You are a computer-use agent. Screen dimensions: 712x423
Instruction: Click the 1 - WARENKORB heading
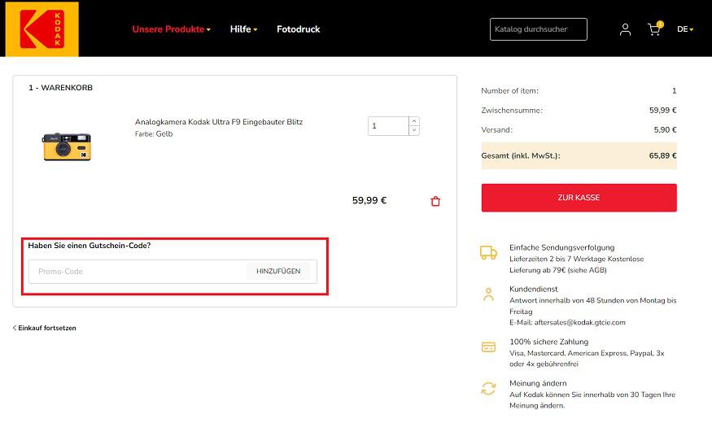60,88
